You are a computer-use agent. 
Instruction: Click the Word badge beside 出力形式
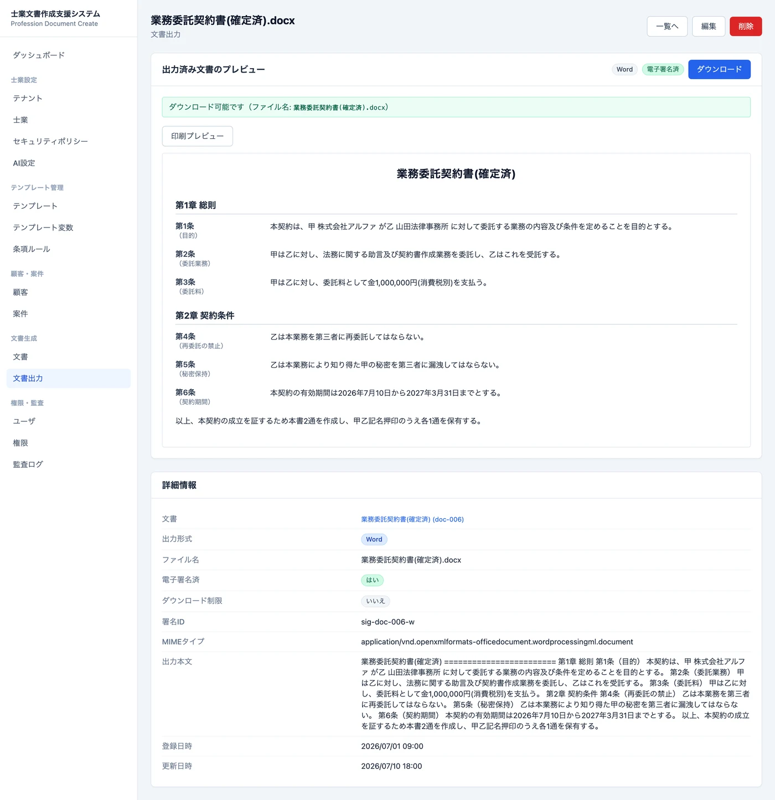(x=374, y=539)
